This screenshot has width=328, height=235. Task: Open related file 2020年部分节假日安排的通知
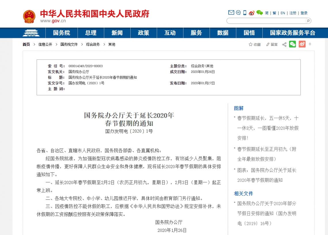tap(267, 213)
